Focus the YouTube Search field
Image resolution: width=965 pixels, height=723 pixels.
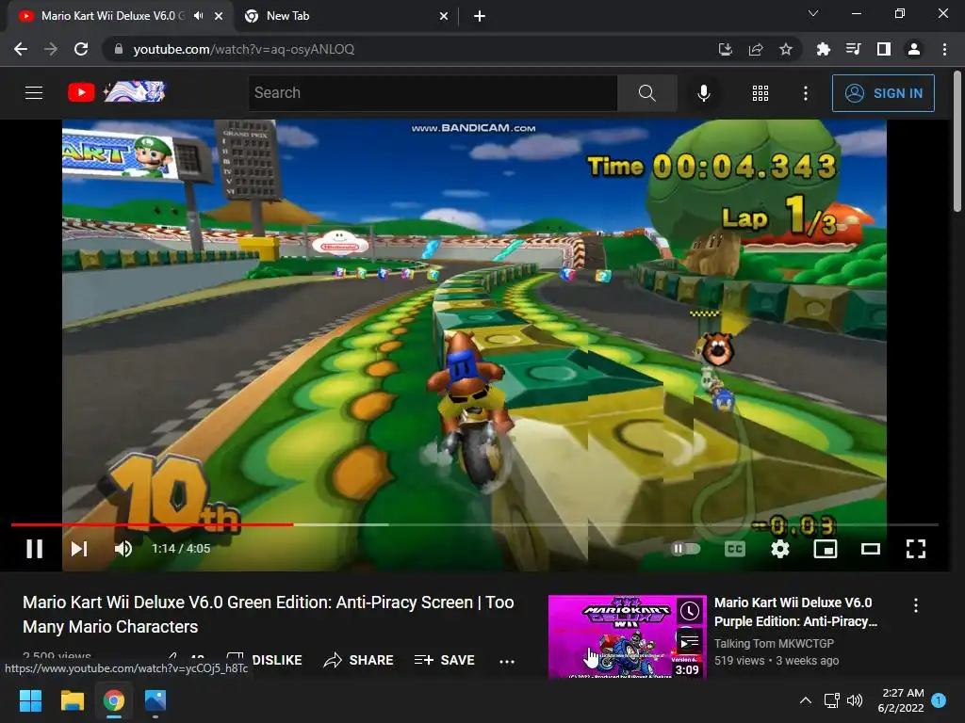click(433, 93)
